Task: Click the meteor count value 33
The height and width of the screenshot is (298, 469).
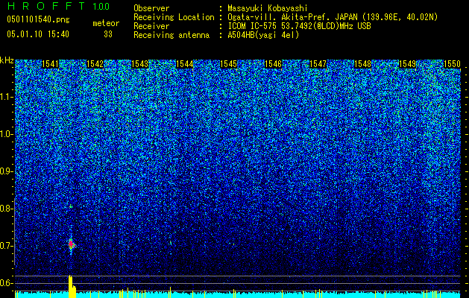Action: 108,34
